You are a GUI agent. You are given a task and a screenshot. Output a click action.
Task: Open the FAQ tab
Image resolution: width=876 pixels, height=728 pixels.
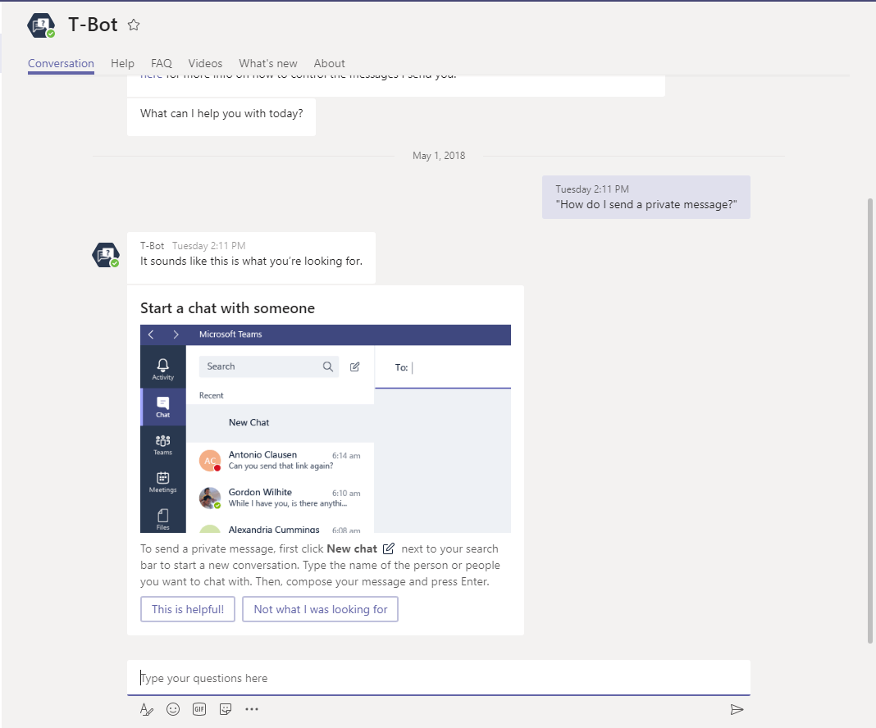coord(162,63)
